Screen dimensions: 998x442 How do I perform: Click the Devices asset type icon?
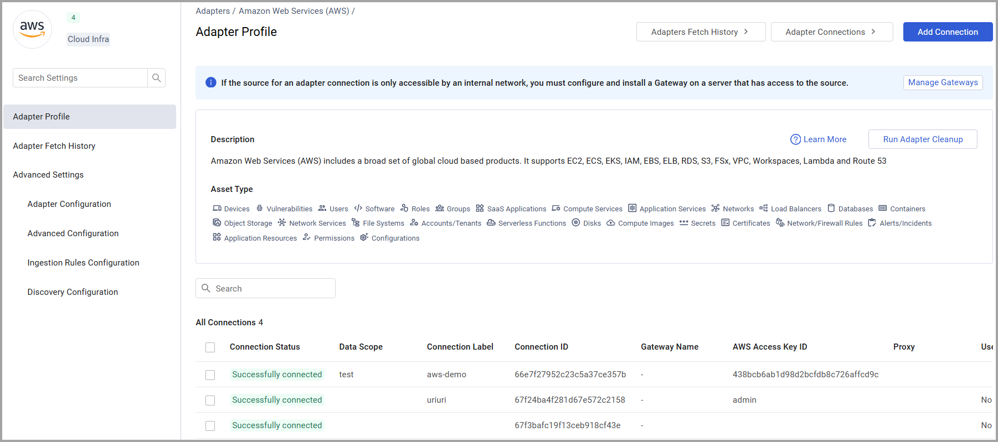pyautogui.click(x=217, y=209)
